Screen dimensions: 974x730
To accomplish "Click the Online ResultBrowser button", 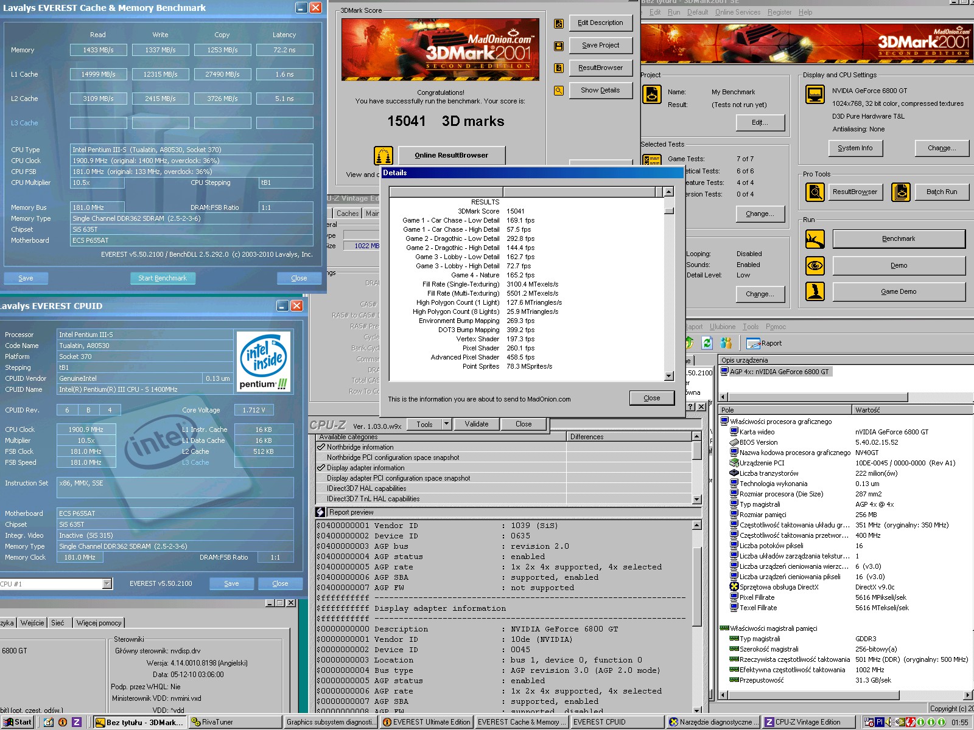I will [451, 155].
